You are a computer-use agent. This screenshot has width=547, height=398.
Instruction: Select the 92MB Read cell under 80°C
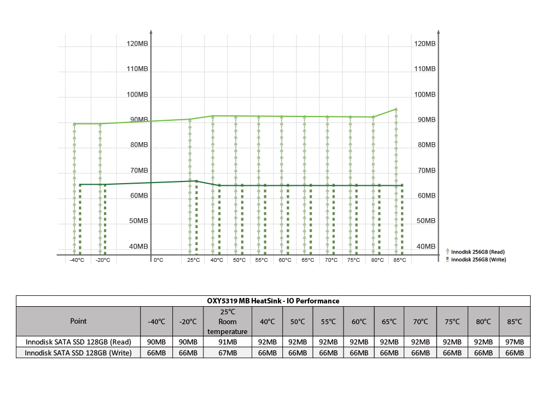click(484, 342)
